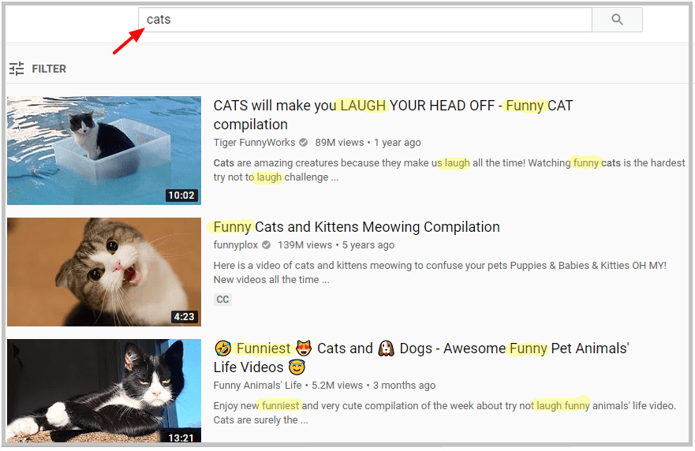Viewport: 695px width, 451px height.
Task: Click '139M views' text
Action: click(x=305, y=245)
